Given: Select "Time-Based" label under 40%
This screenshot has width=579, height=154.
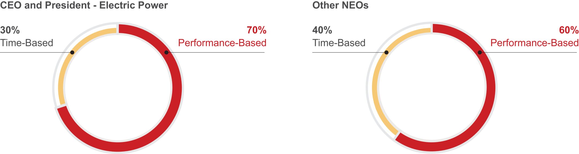Looking at the screenshot, I should [339, 43].
